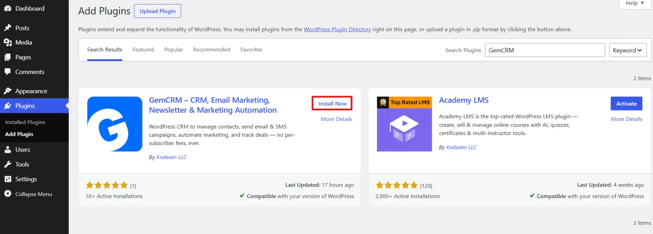This screenshot has width=653, height=234.
Task: Open More Details for Academy LMS
Action: (x=627, y=119)
